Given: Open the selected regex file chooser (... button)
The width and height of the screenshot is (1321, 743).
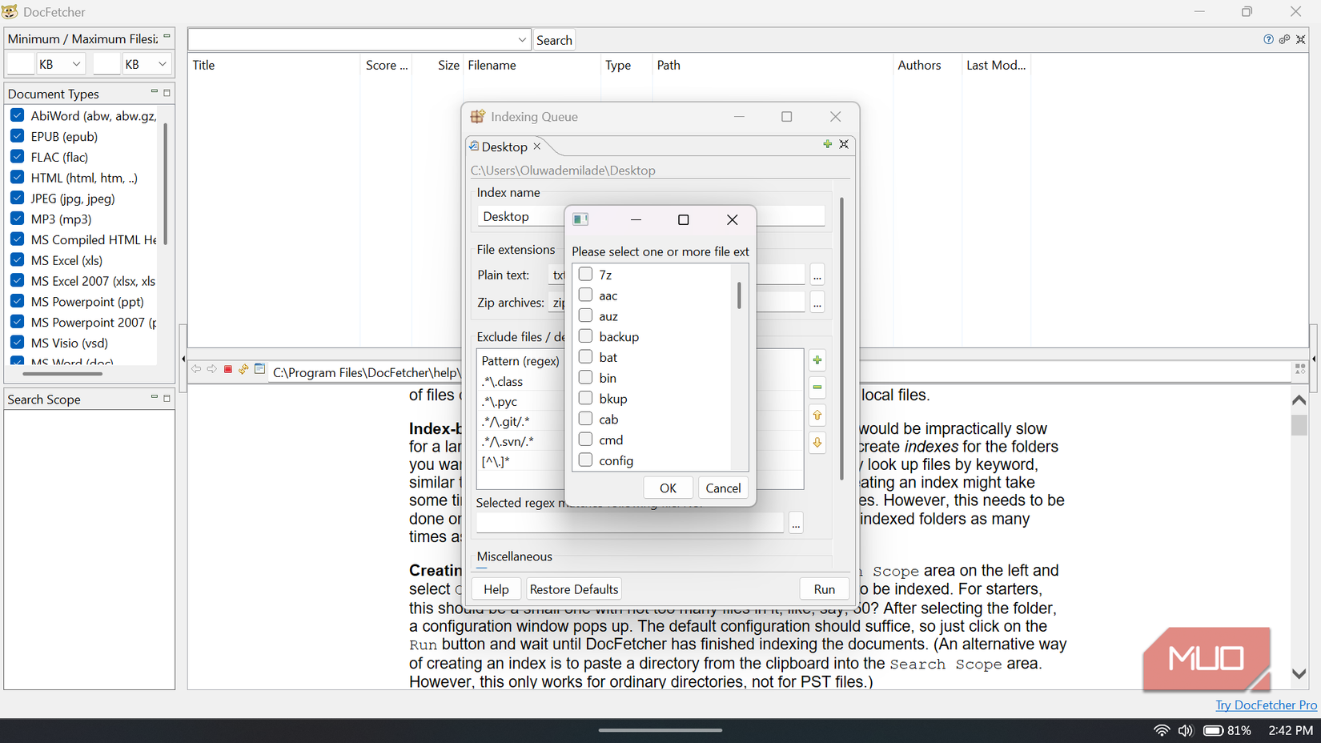Looking at the screenshot, I should 796,524.
